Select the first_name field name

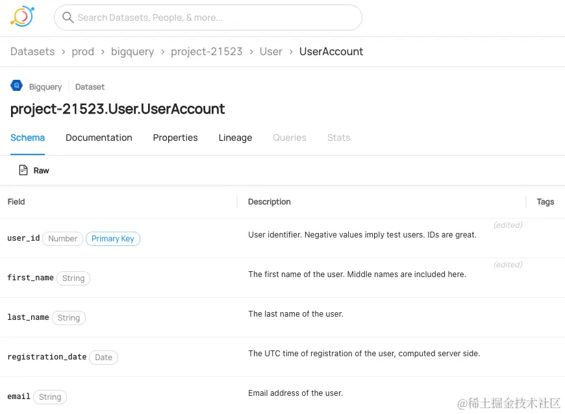click(31, 278)
